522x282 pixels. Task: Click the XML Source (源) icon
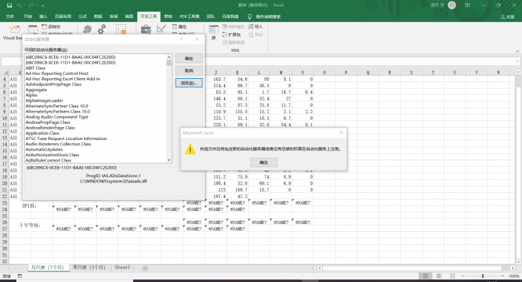tap(213, 29)
